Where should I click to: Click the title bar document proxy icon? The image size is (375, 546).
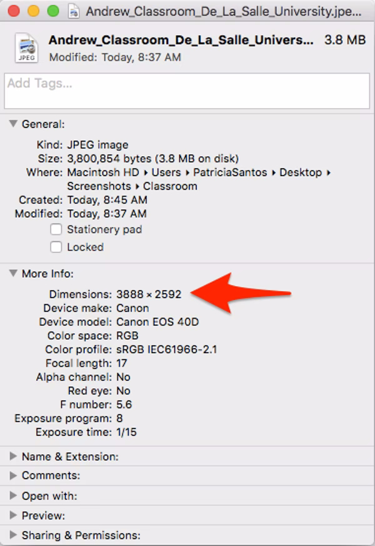pyautogui.click(x=74, y=11)
